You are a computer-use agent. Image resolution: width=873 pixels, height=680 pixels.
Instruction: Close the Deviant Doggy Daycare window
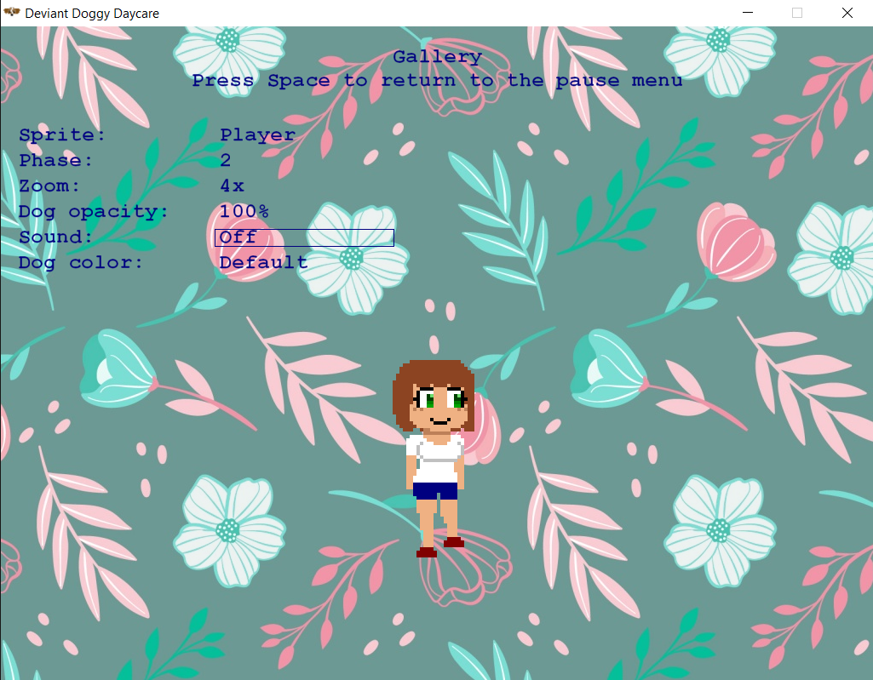coord(847,13)
